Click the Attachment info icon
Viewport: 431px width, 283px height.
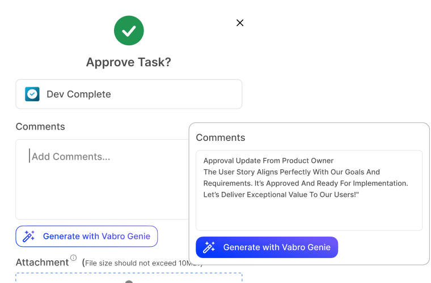point(73,259)
